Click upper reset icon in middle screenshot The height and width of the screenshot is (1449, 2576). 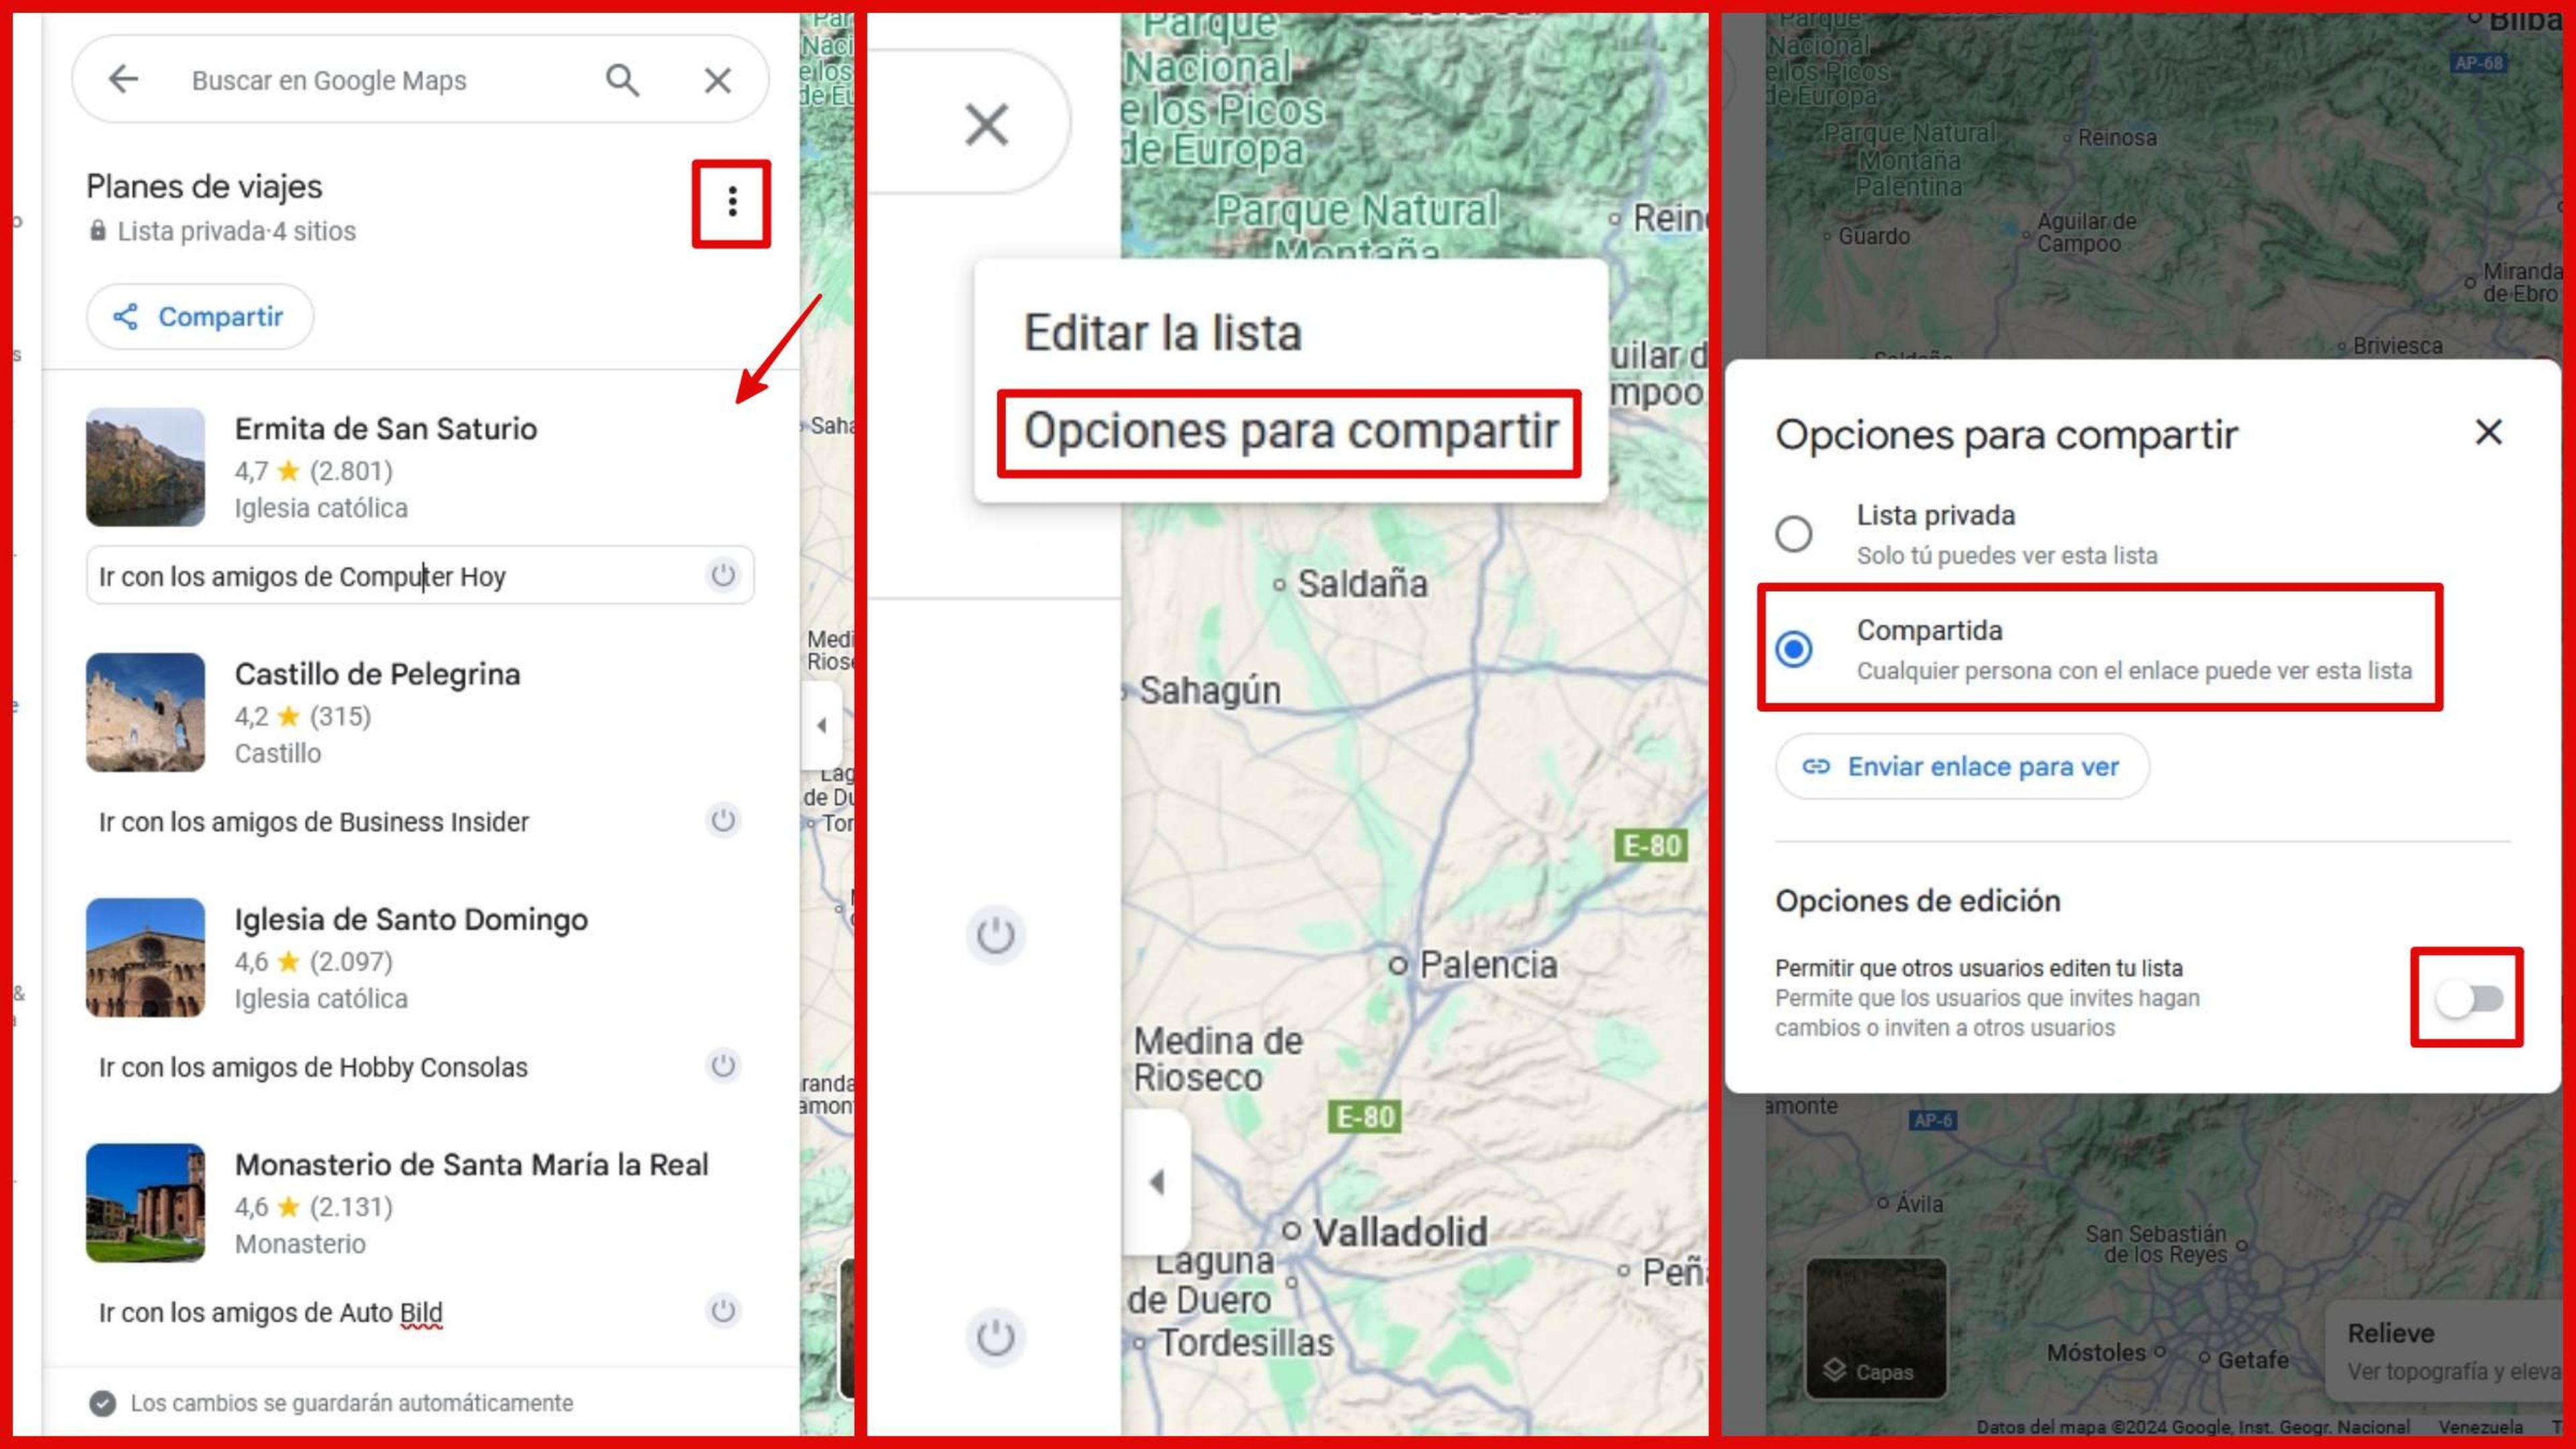pos(995,935)
